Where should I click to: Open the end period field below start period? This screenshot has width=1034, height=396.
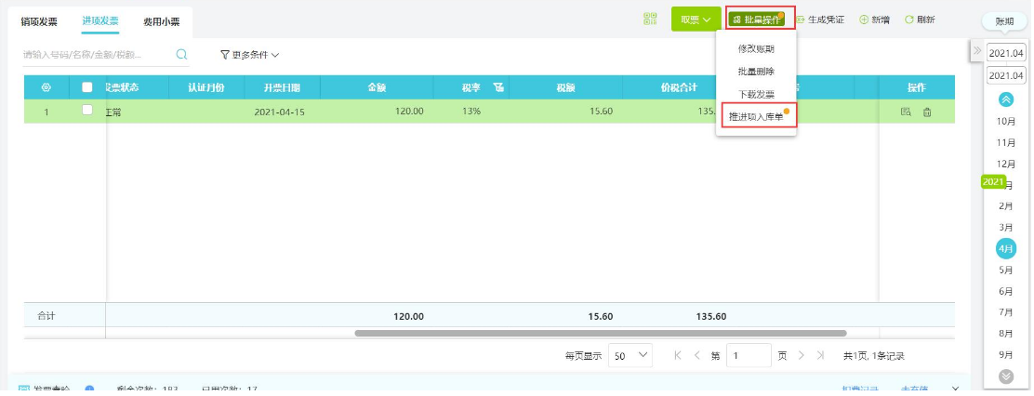[1006, 76]
